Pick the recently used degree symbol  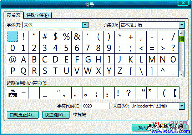pos(55,93)
